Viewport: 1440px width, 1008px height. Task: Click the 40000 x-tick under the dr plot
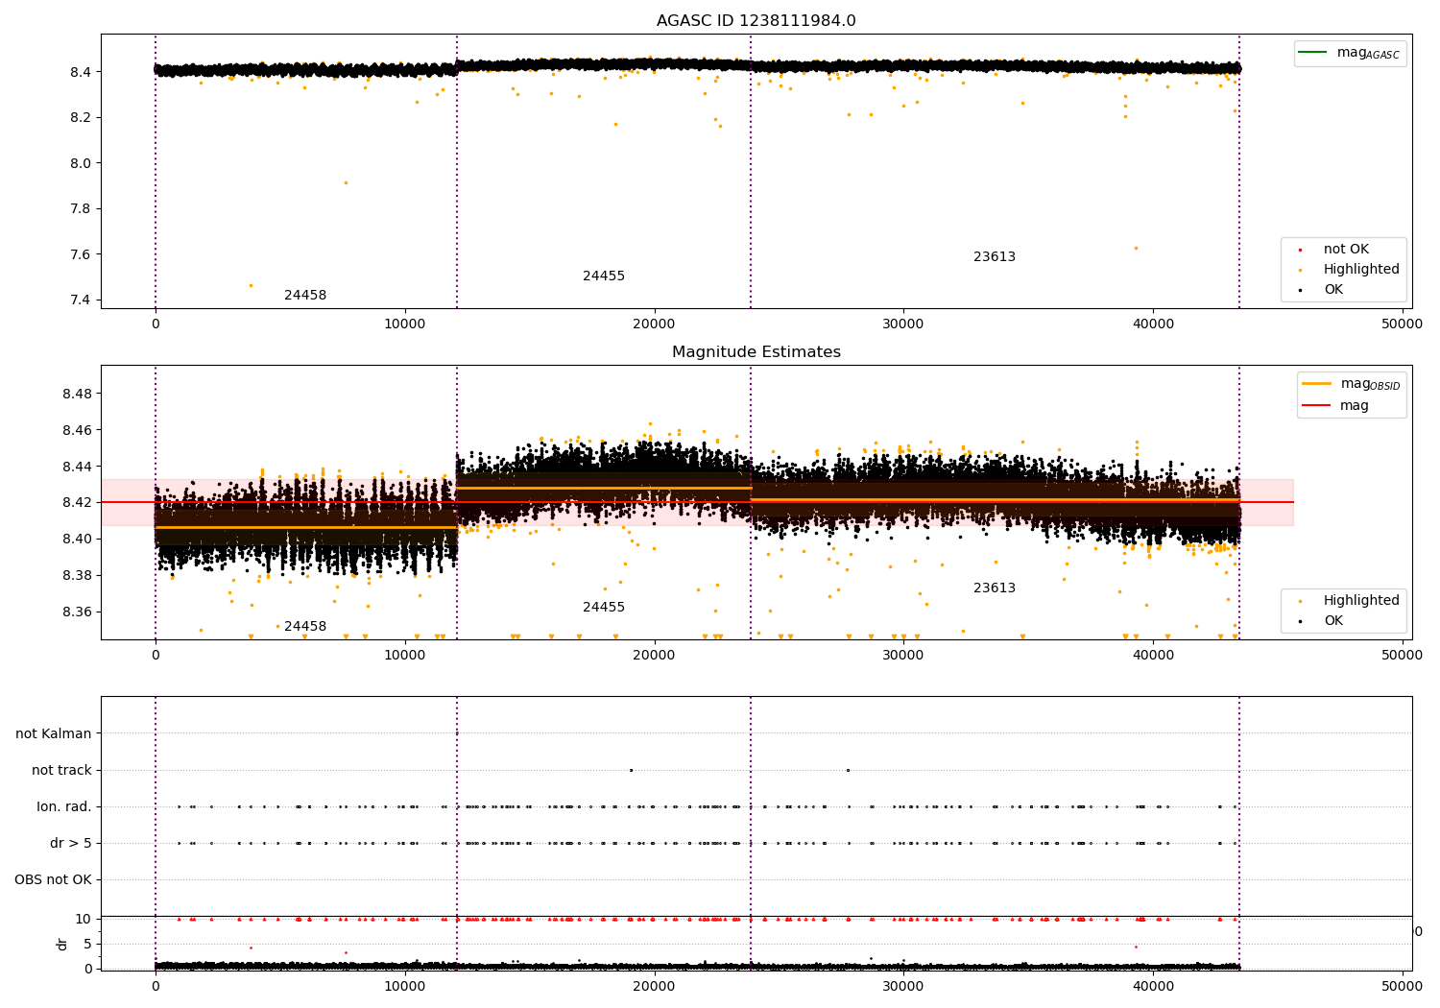pos(1153,986)
